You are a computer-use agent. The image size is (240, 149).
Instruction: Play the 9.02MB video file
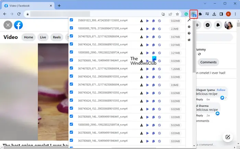point(147,125)
